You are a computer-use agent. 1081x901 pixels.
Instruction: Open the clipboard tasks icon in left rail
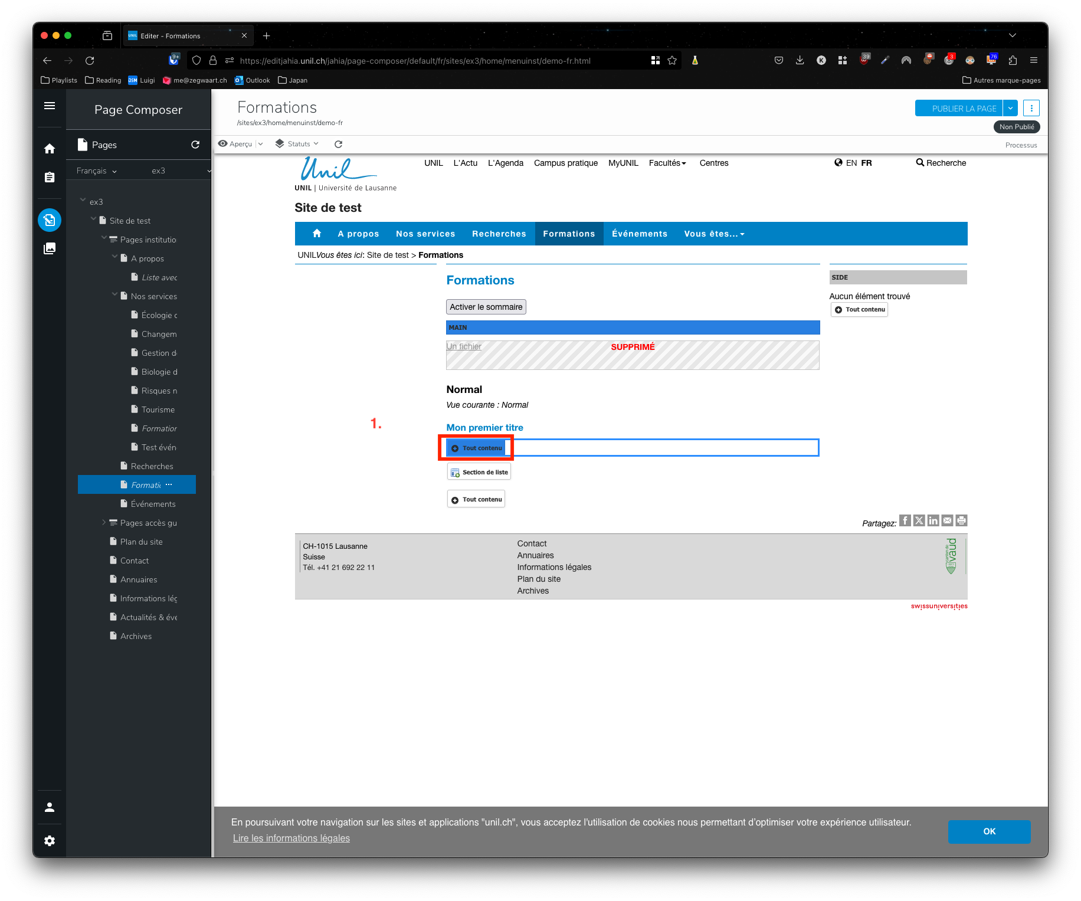50,177
